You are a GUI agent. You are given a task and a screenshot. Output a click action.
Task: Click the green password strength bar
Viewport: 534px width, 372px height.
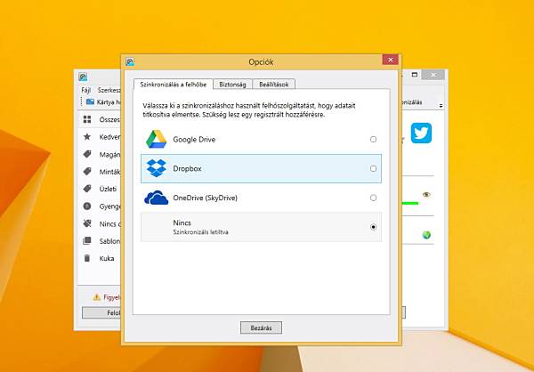[410, 204]
